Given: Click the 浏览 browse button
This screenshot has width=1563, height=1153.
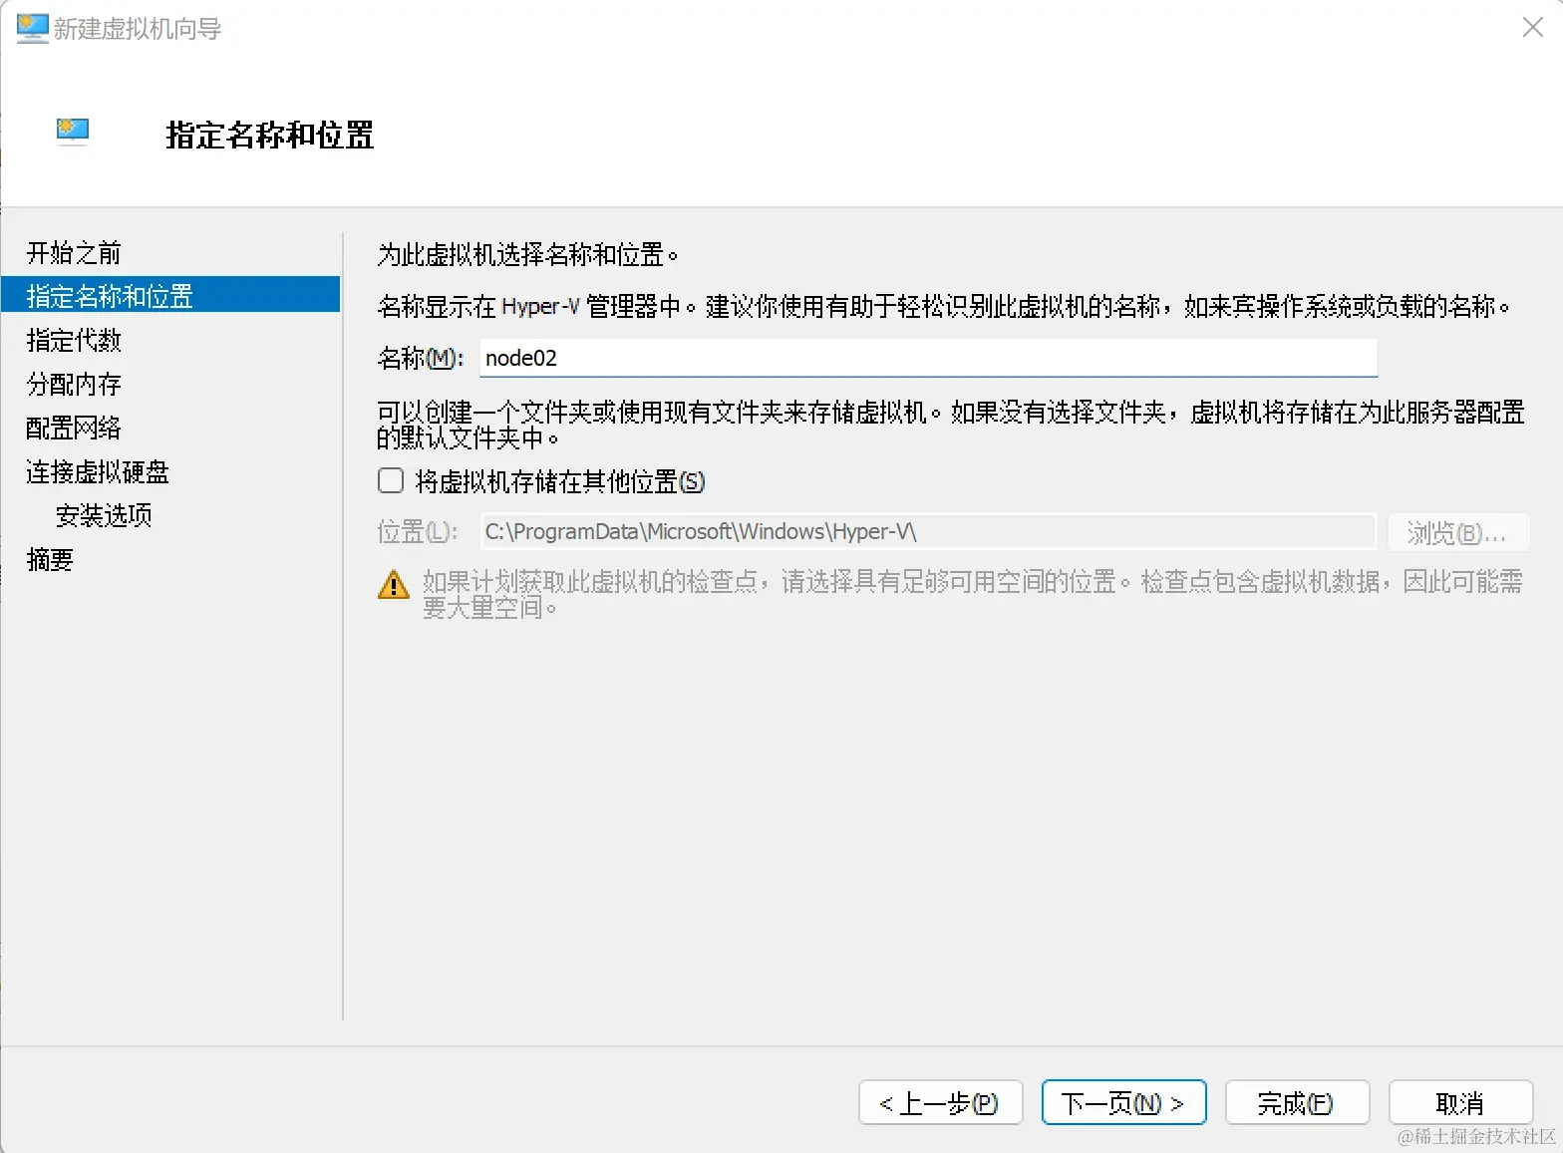Looking at the screenshot, I should (x=1458, y=532).
